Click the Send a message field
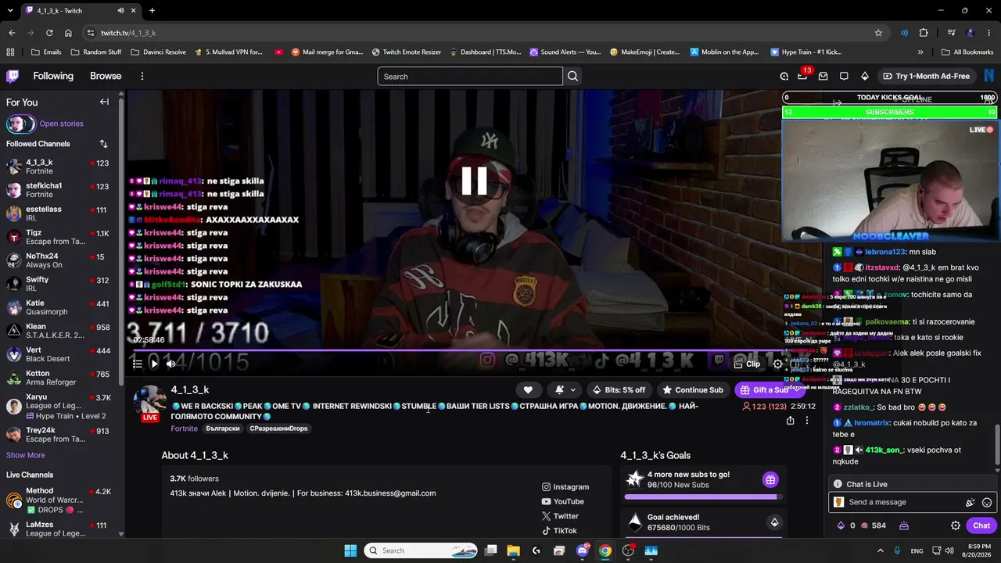Viewport: 1001px width, 563px height. [x=912, y=502]
